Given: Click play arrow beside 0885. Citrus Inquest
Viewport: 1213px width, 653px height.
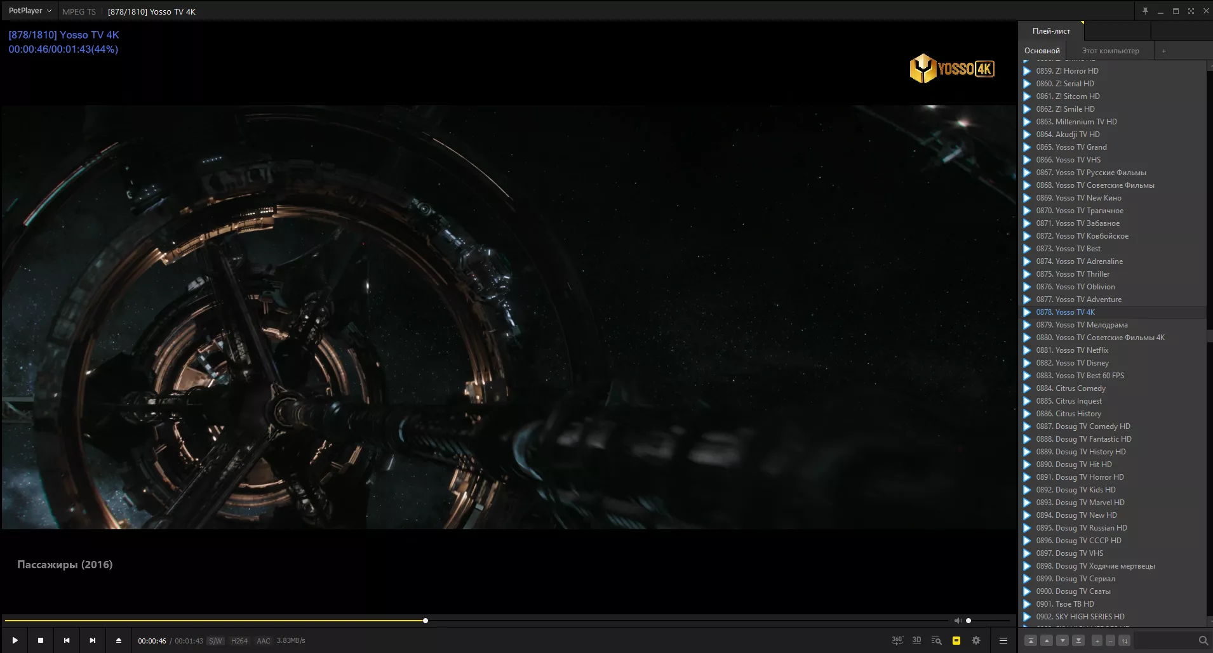Looking at the screenshot, I should (x=1027, y=401).
